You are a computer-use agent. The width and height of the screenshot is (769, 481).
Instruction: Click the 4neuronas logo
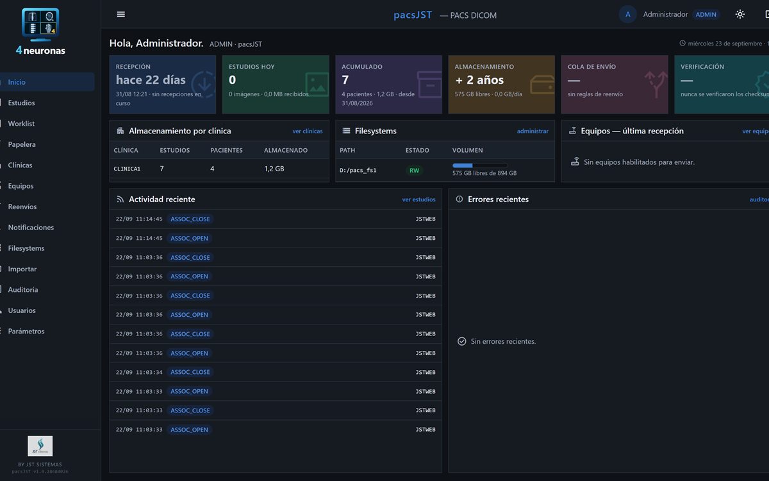[x=40, y=31]
